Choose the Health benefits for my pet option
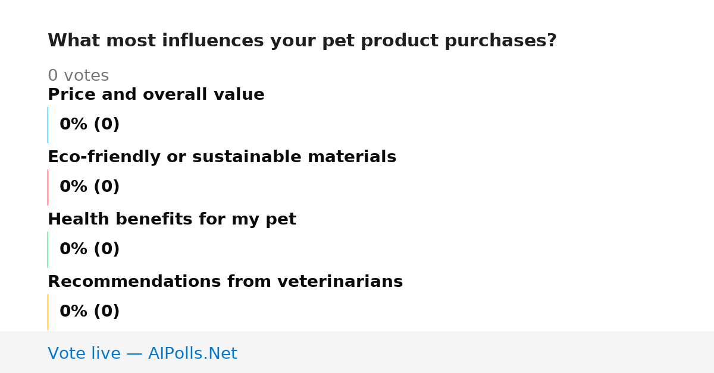Image resolution: width=714 pixels, height=373 pixels. pos(172,219)
